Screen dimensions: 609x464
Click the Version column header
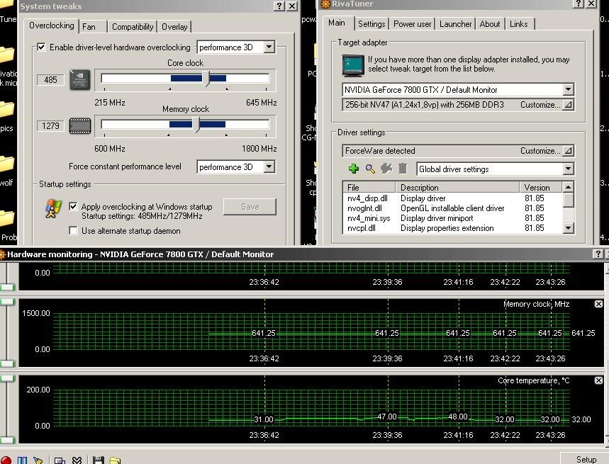pyautogui.click(x=541, y=188)
